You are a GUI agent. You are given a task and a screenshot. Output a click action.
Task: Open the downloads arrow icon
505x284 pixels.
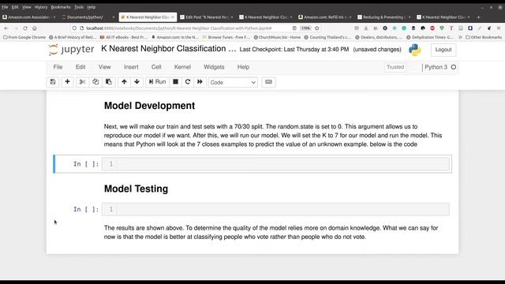pyautogui.click(x=366, y=28)
